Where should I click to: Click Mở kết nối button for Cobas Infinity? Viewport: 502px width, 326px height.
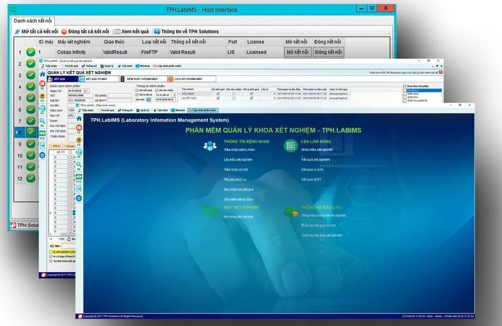pyautogui.click(x=297, y=52)
